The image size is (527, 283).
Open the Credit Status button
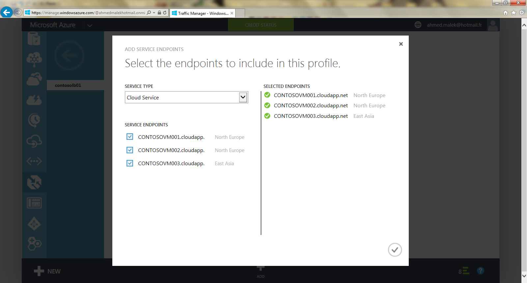(261, 25)
